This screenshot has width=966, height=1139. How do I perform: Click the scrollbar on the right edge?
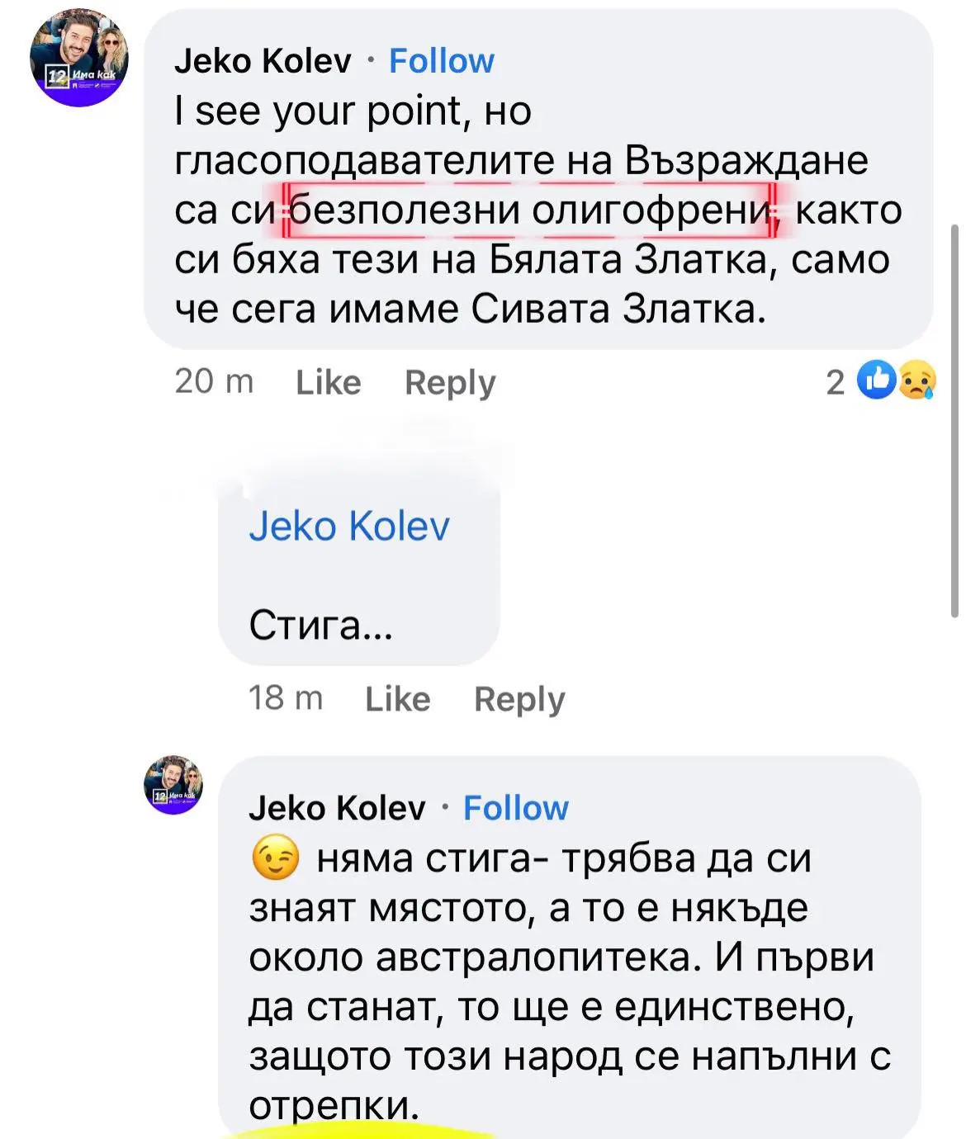coord(954,421)
